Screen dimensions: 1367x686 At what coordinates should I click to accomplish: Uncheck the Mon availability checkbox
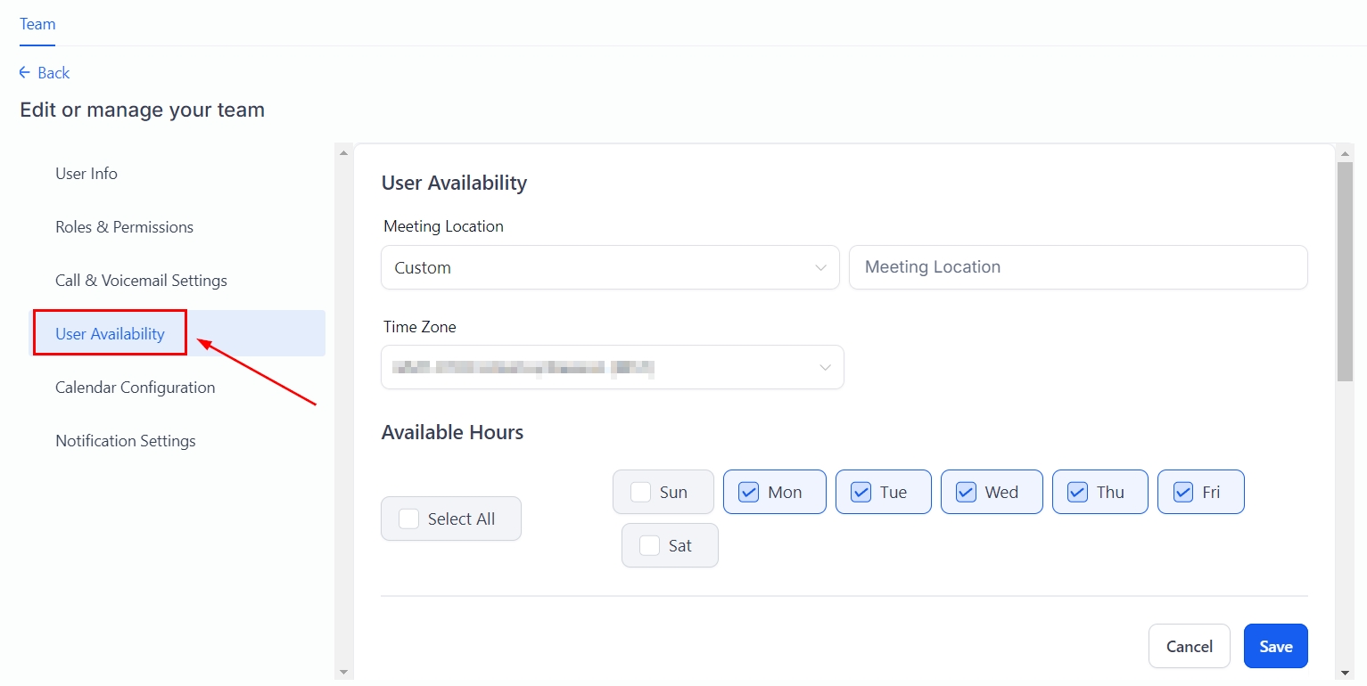[749, 493]
